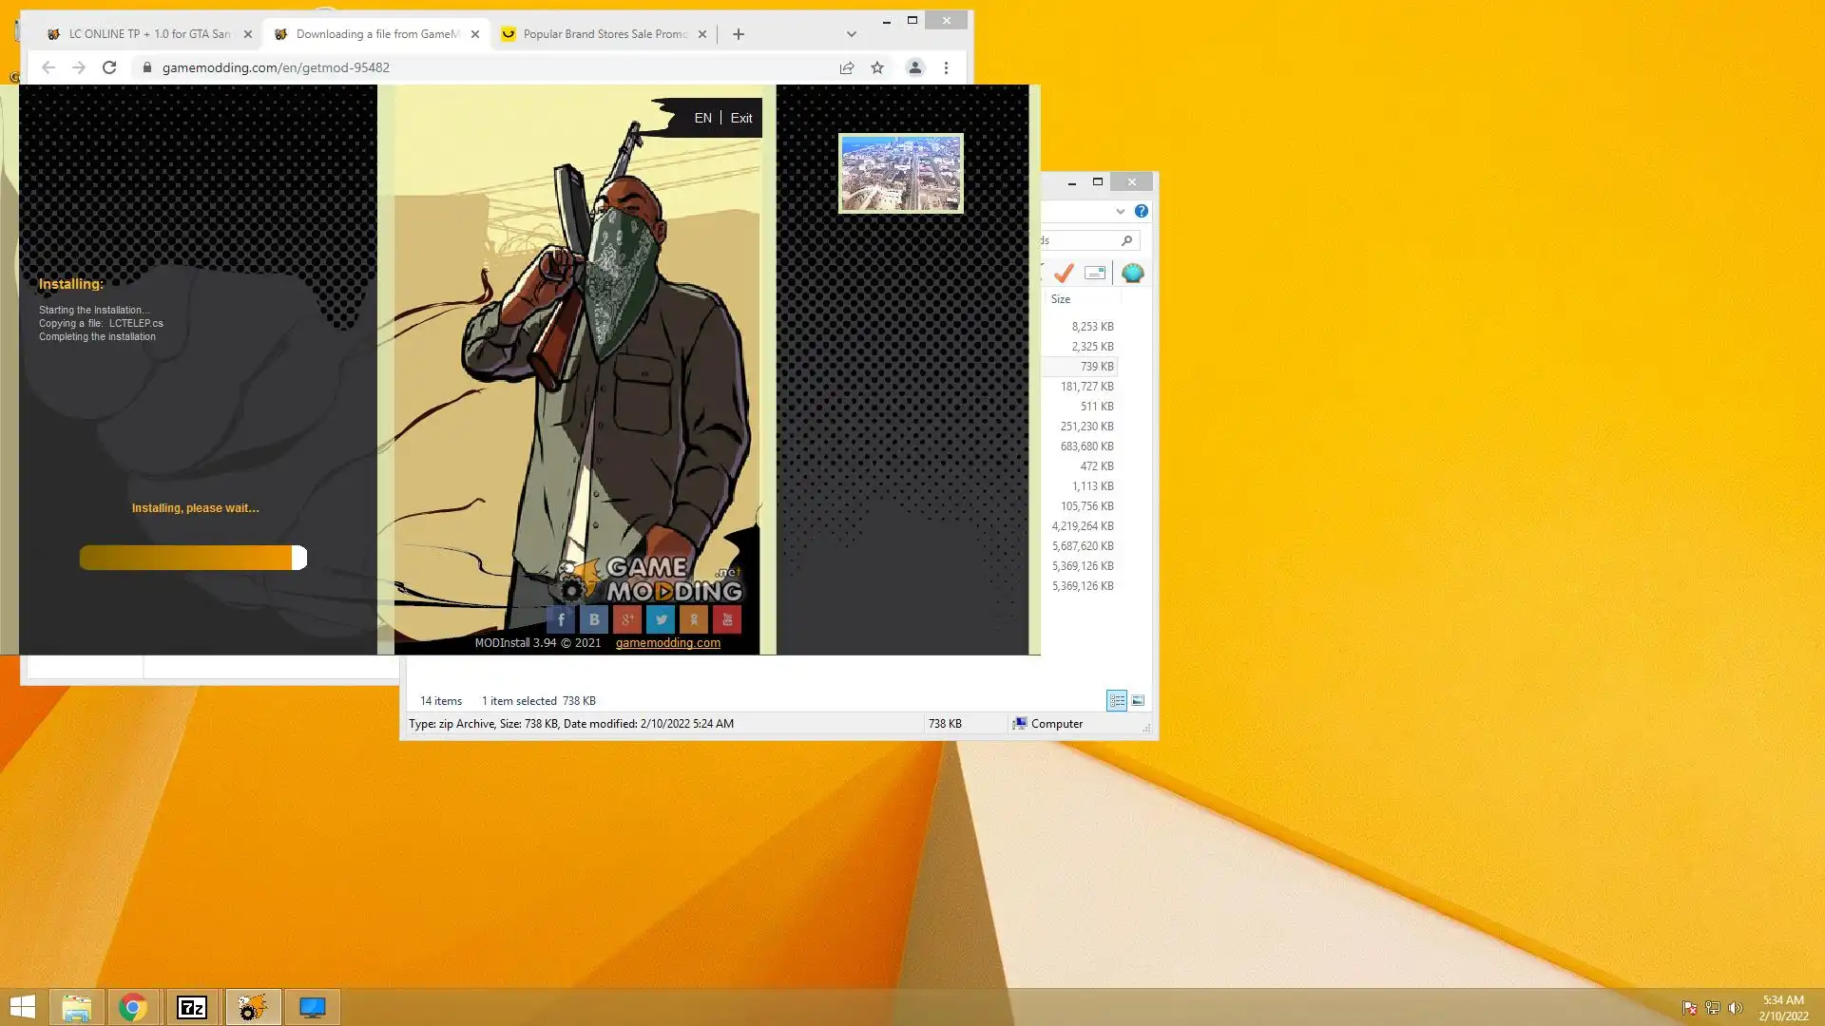Click the orange checkmark toolbar icon

pos(1064,274)
